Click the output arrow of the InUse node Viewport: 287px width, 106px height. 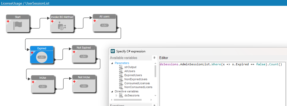tap(56, 89)
